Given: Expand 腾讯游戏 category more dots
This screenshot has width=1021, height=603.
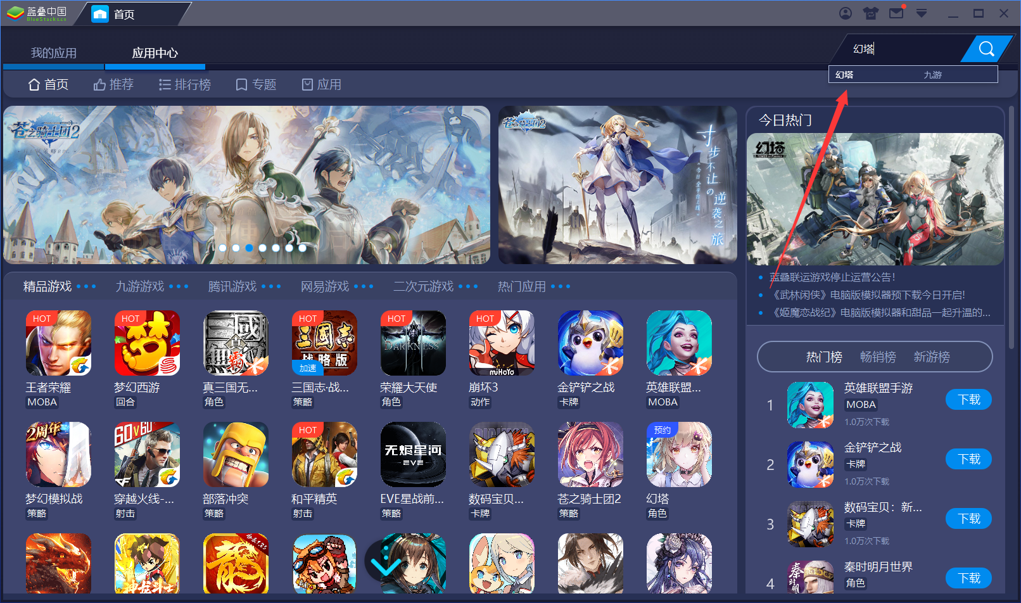Looking at the screenshot, I should pyautogui.click(x=271, y=287).
